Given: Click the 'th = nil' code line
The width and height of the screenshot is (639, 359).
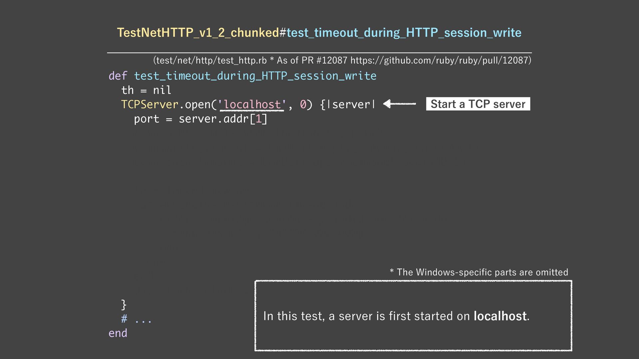Looking at the screenshot, I should pyautogui.click(x=146, y=90).
